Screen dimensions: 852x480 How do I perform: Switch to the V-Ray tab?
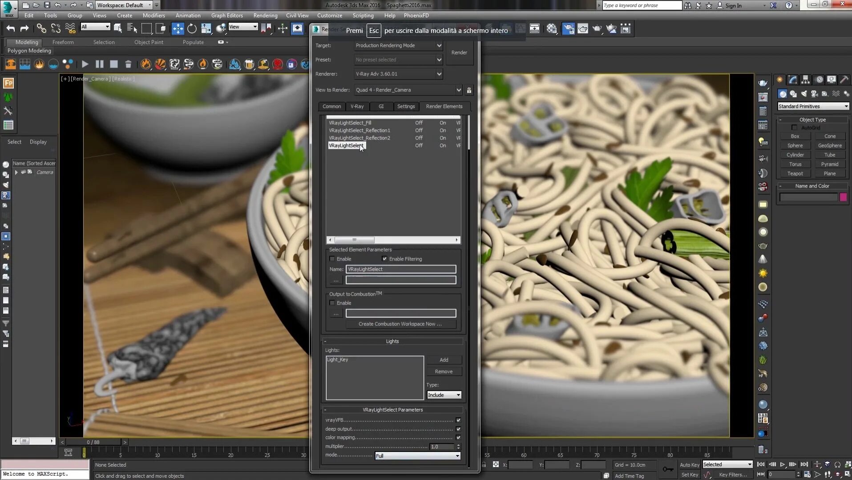(x=357, y=106)
